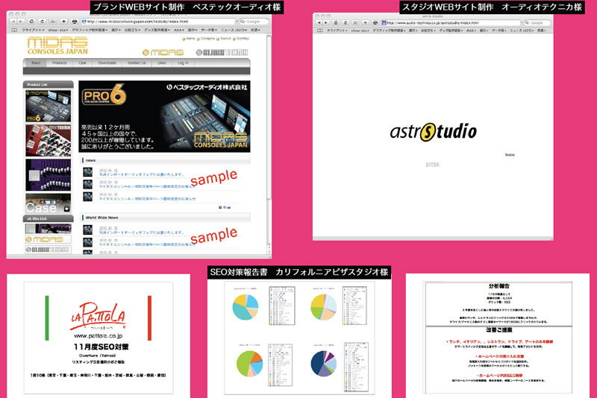Expand ニュース bookmark folder in Midas browser

click(234, 30)
